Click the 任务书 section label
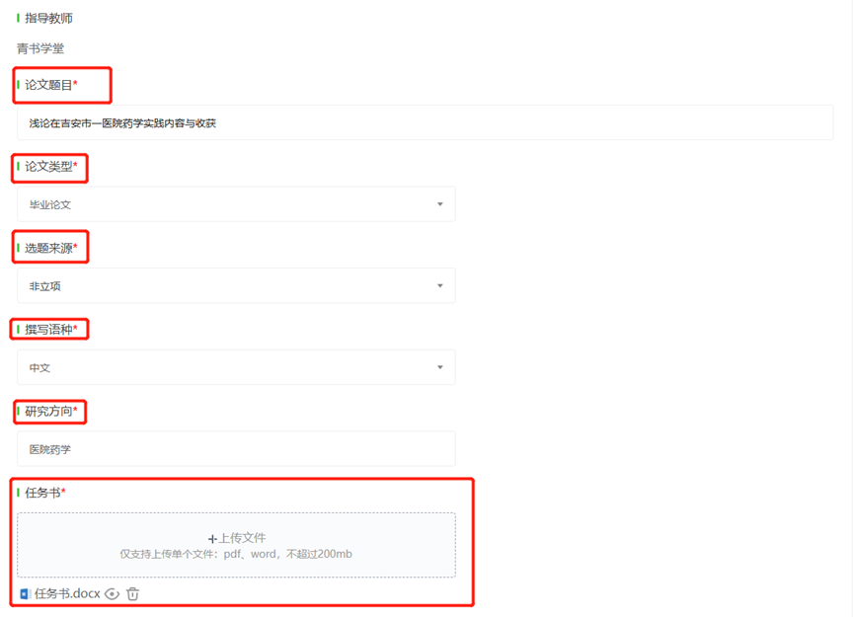The width and height of the screenshot is (853, 617). (42, 493)
